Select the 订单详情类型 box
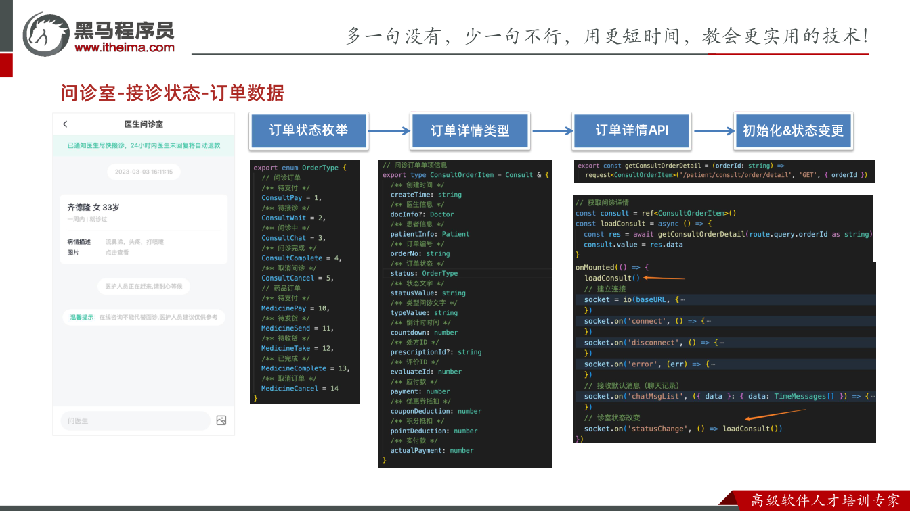Screen dimensions: 910x511 coord(470,131)
